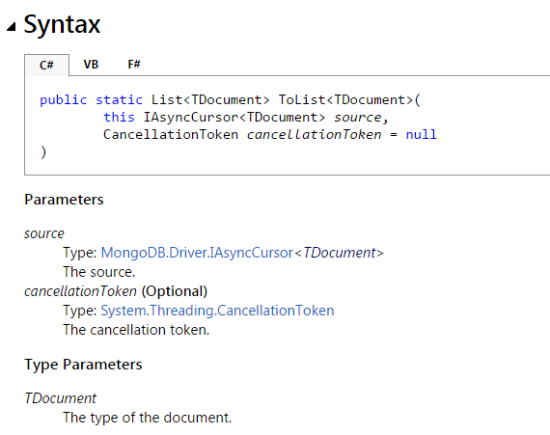Viewport: 550px width, 435px height.
Task: Click 'The cancellation token.' description text
Action: [136, 330]
